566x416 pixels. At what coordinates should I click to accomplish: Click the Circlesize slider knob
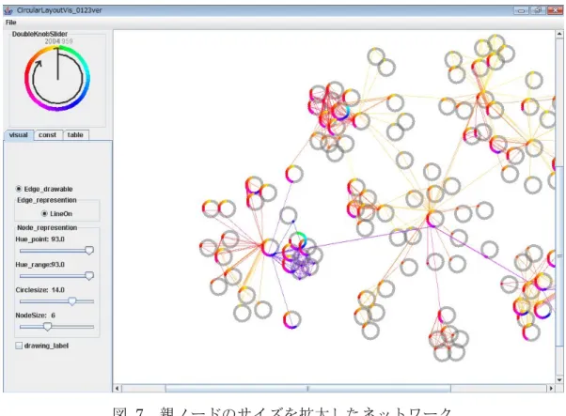pos(72,301)
